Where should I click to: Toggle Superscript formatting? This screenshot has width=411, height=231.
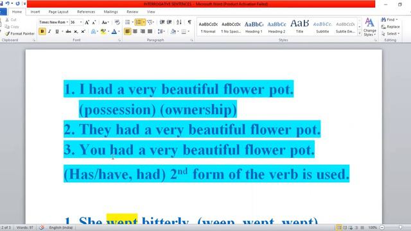83,31
